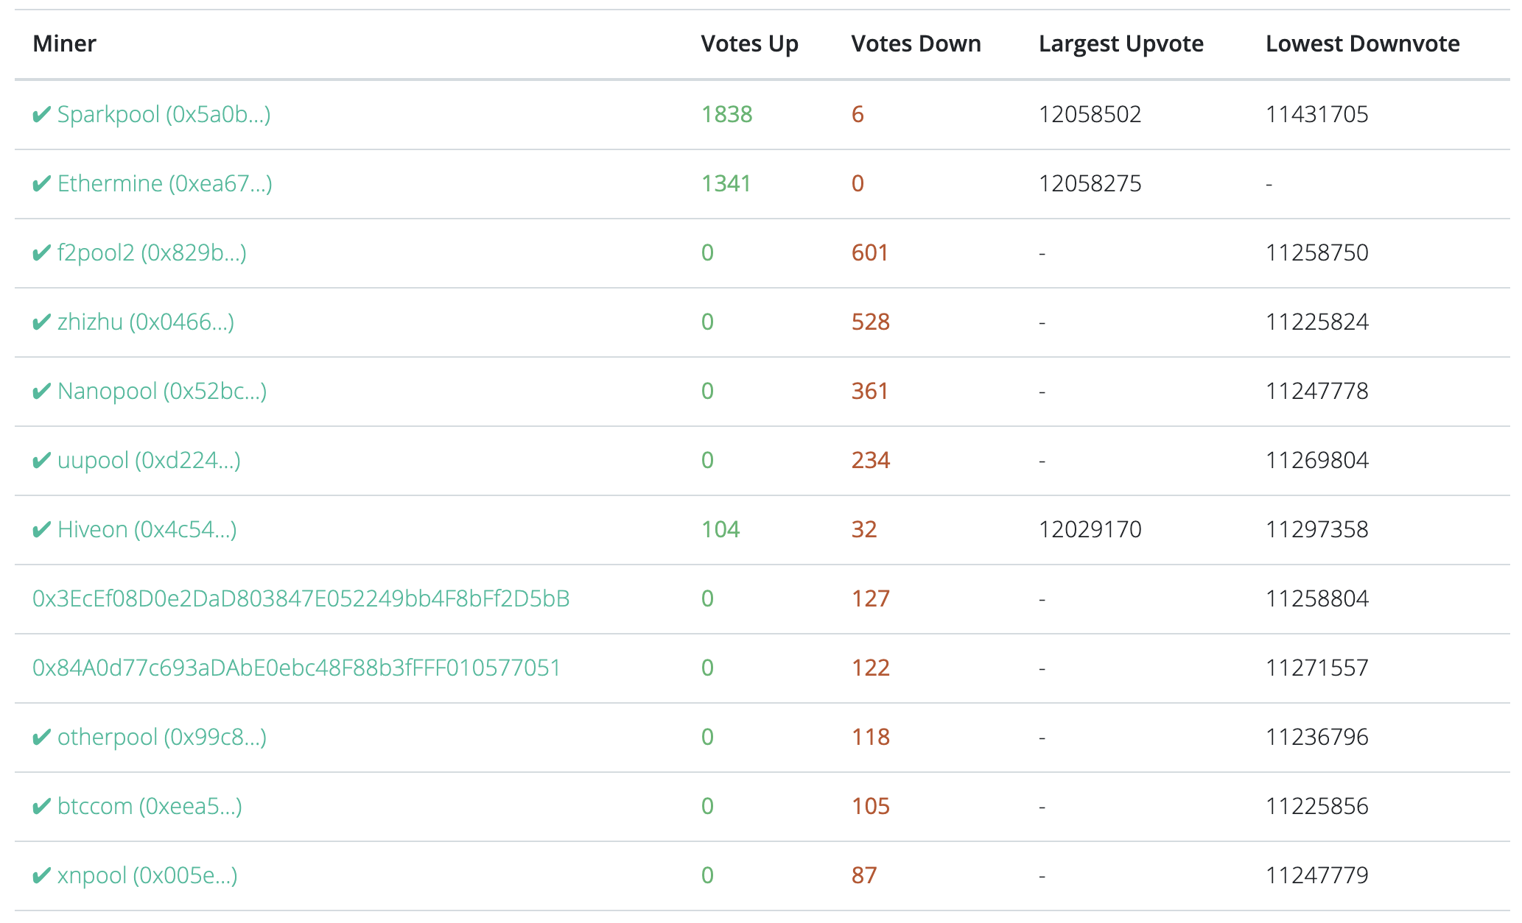
Task: Open address 0x3EcEf08D0e2DaD80... miner link
Action: (x=301, y=599)
